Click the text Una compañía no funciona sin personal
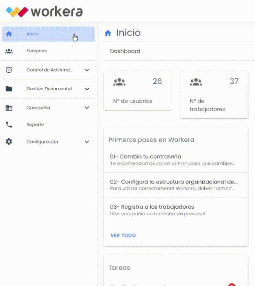255x286 pixels. pyautogui.click(x=157, y=214)
